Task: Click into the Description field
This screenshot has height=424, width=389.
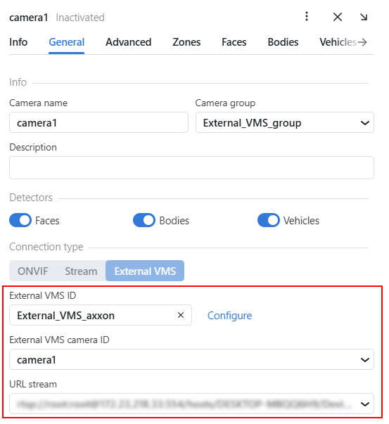Action: click(191, 167)
